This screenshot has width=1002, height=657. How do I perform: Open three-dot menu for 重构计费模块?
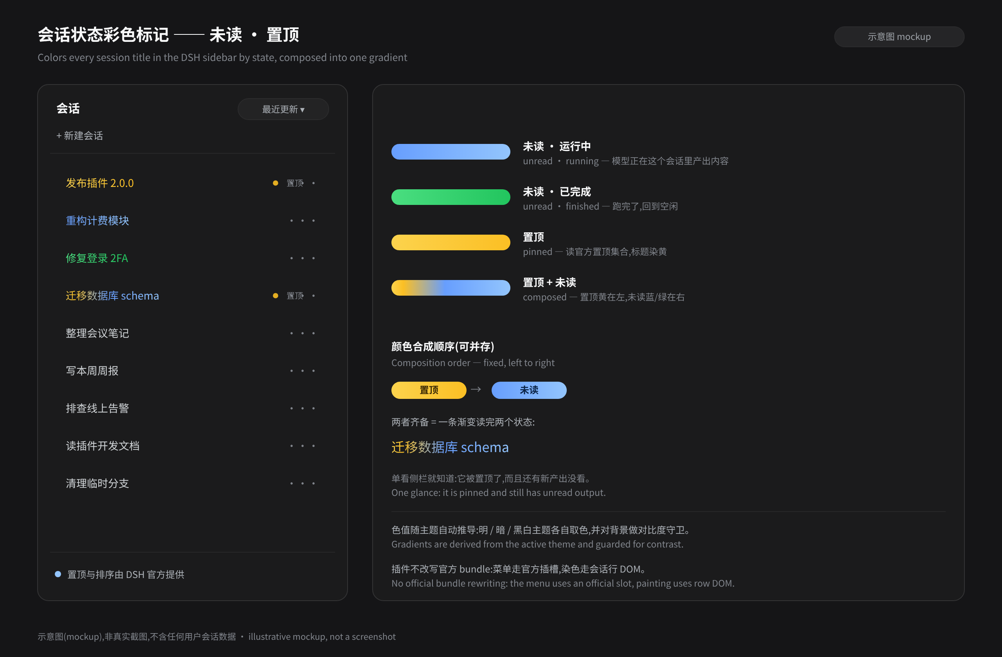click(302, 221)
